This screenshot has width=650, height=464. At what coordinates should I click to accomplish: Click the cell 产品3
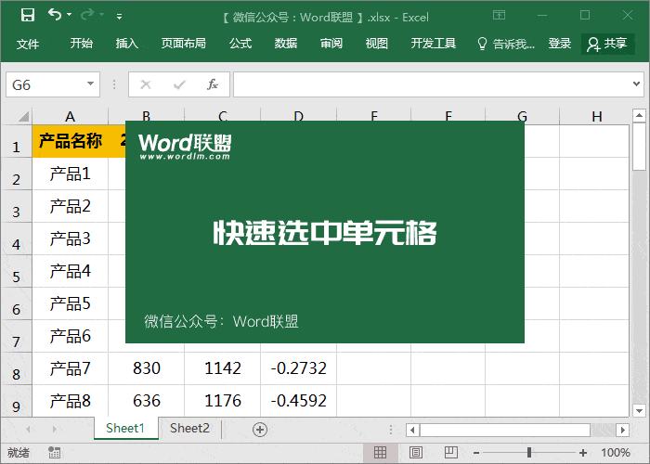pos(70,238)
